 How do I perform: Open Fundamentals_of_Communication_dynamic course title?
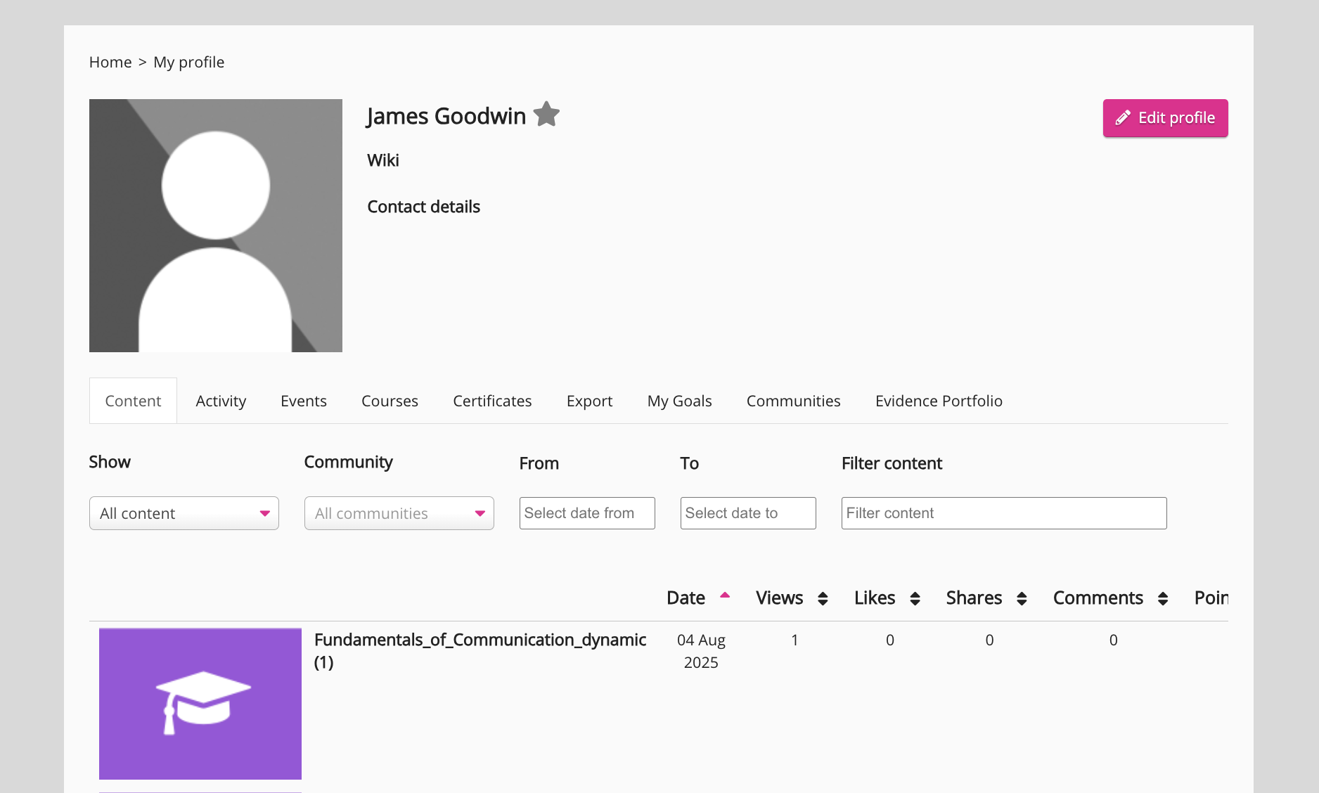coord(480,640)
